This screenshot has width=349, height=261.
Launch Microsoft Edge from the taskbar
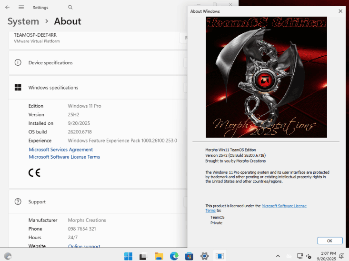tap(174, 256)
